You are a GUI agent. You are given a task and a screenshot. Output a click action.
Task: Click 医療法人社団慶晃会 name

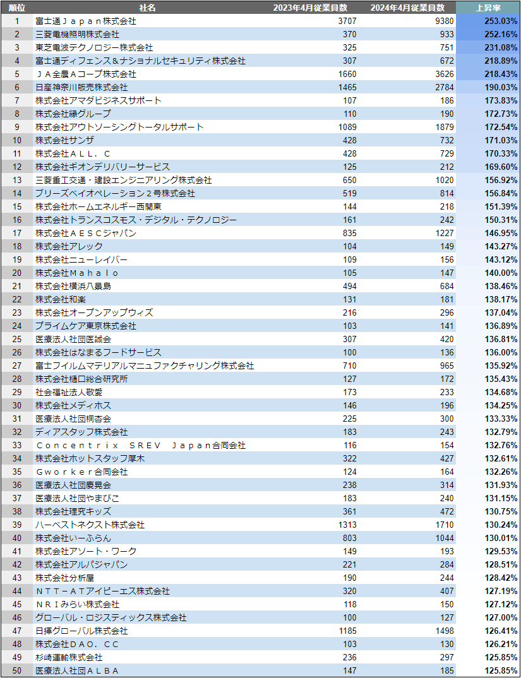click(x=73, y=485)
